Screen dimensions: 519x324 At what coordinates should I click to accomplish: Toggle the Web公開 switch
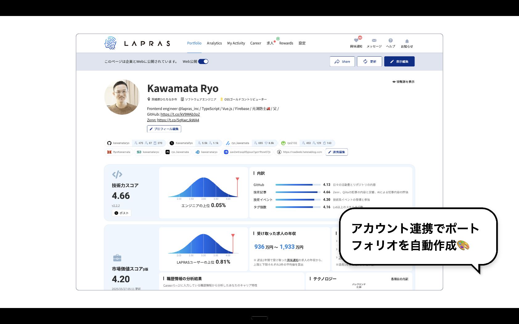[x=203, y=62]
